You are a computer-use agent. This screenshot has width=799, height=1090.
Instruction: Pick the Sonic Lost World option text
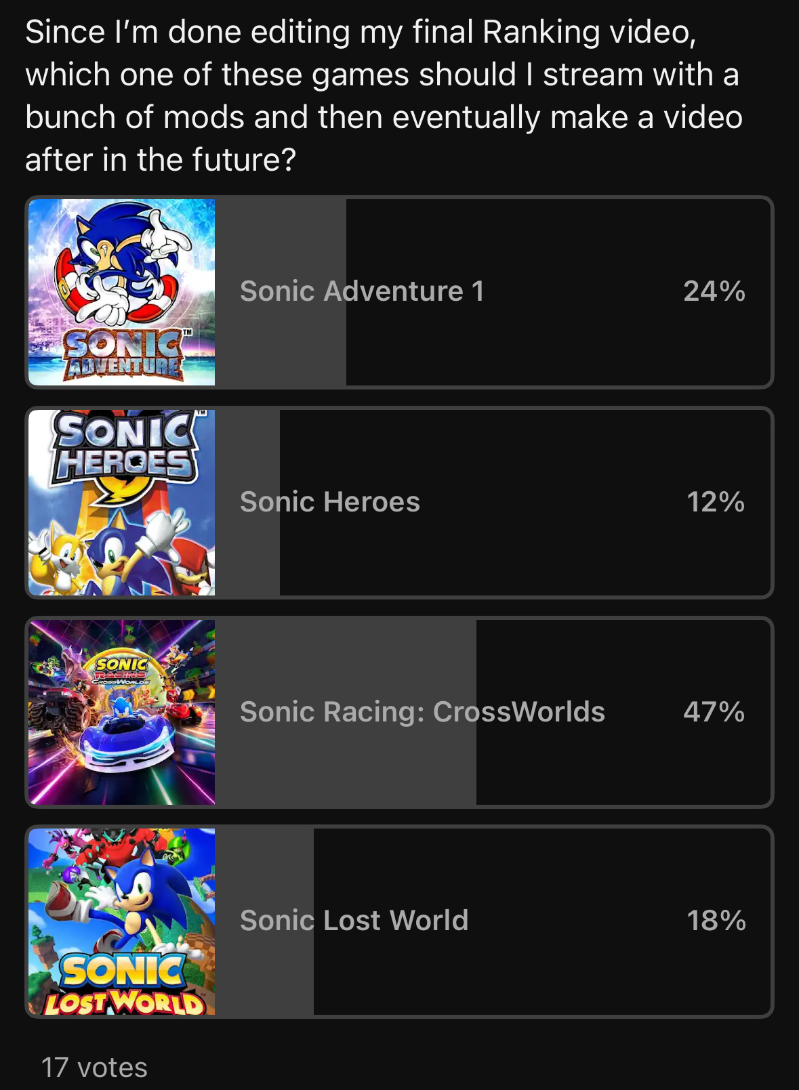pyautogui.click(x=354, y=921)
